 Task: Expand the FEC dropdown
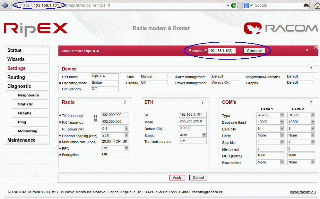126,148
